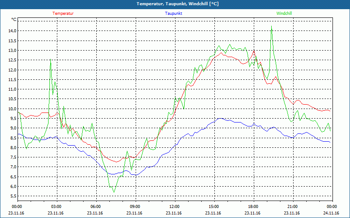
Task: Click the 15:00 time axis label
Action: [213, 207]
